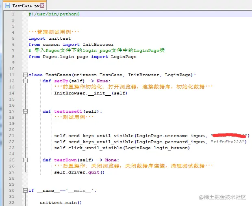252x206 pixels.
Task: Click the '__main__' string literal
Action: pos(80,191)
